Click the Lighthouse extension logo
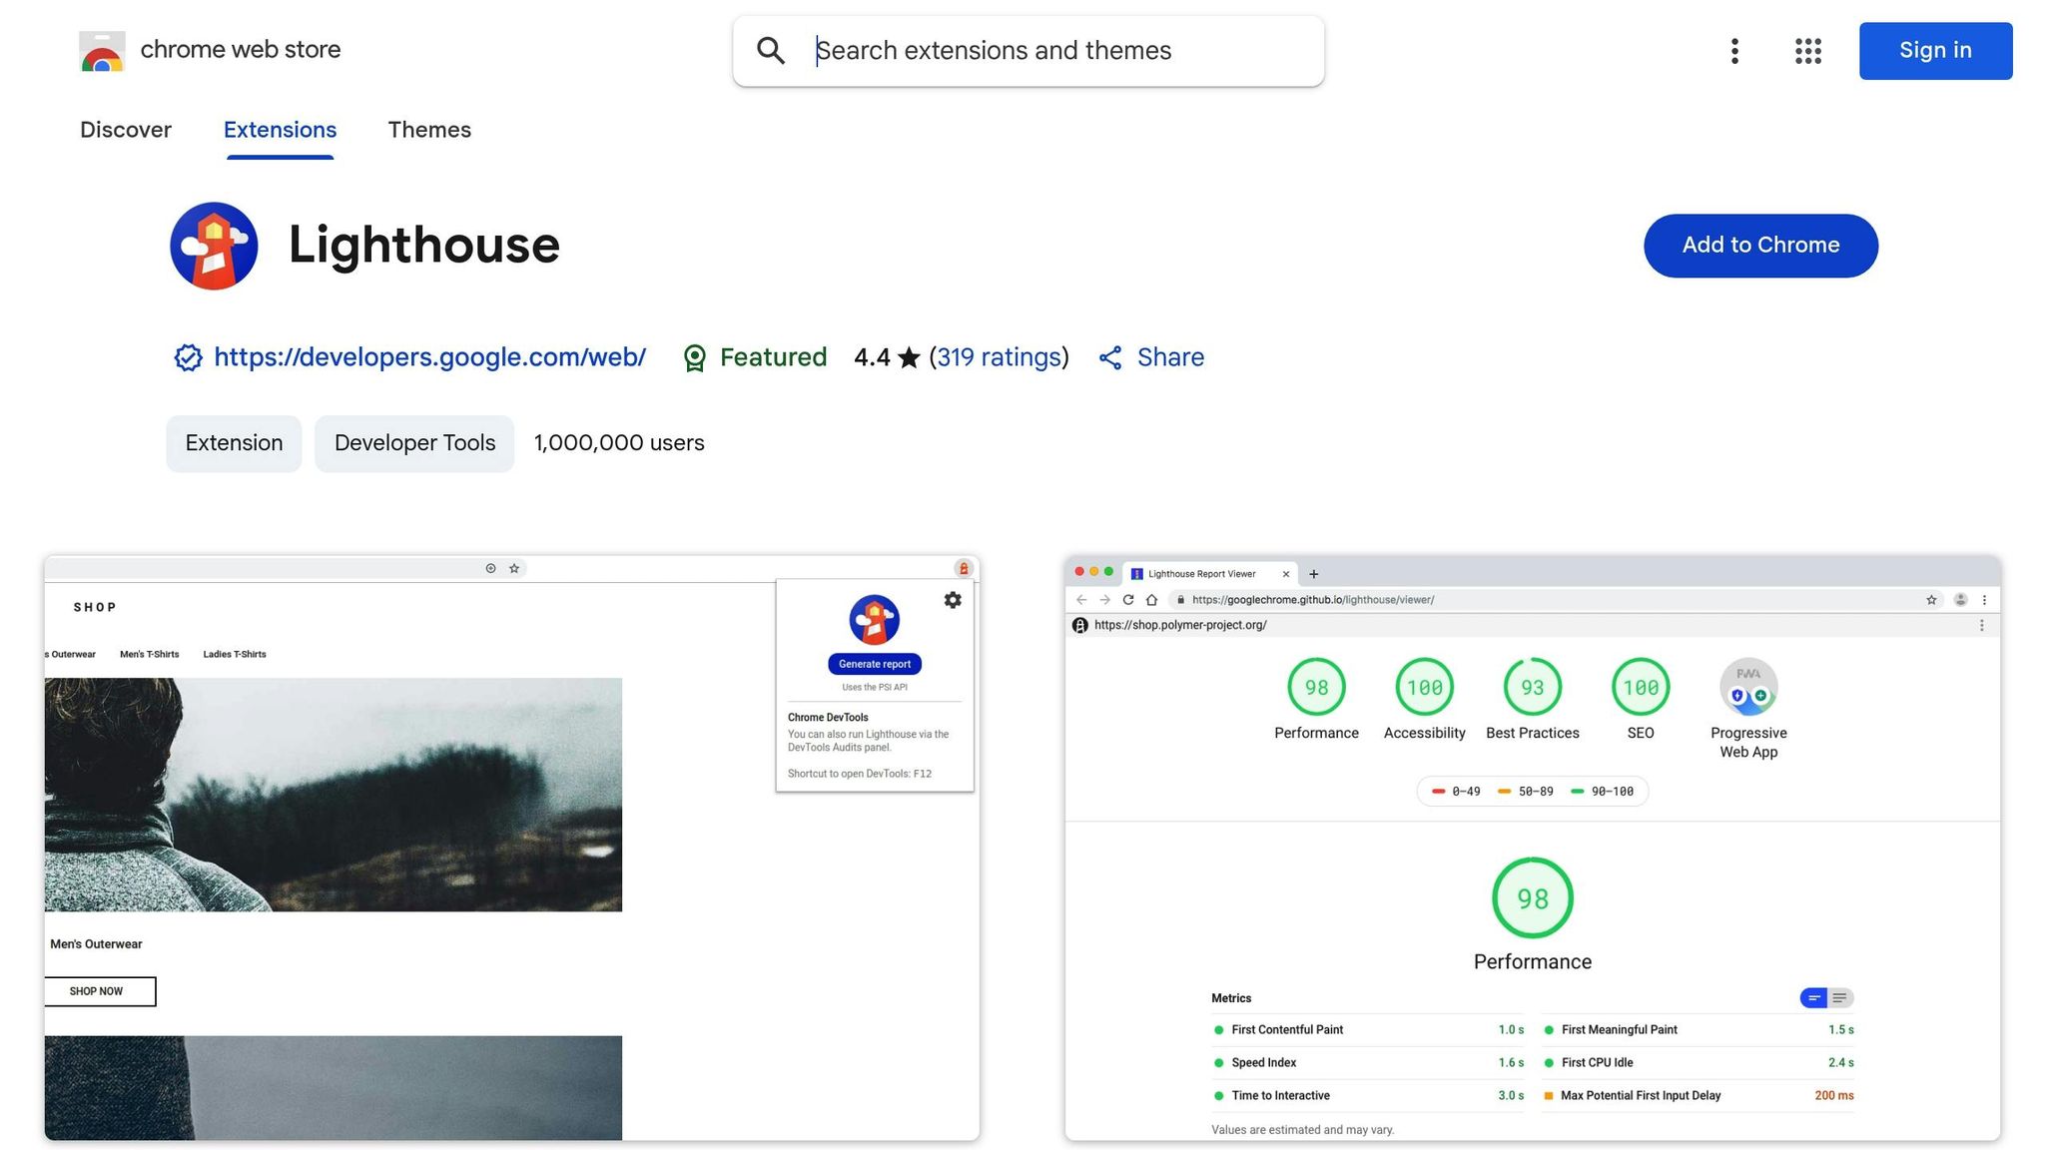This screenshot has width=2045, height=1150. (x=214, y=246)
